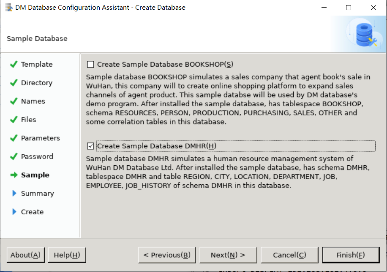Image resolution: width=387 pixels, height=272 pixels.
Task: Click blue triangle beside Summary
Action: click(14, 194)
